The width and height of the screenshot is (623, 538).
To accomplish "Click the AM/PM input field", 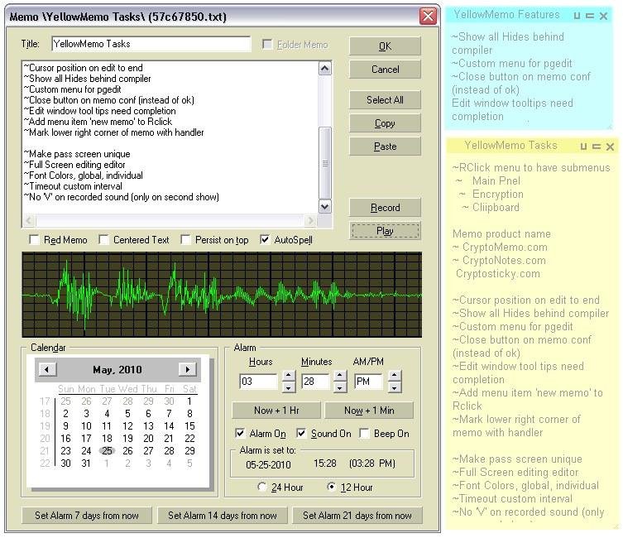I will 368,382.
